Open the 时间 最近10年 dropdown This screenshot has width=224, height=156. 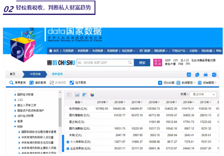pos(203,94)
